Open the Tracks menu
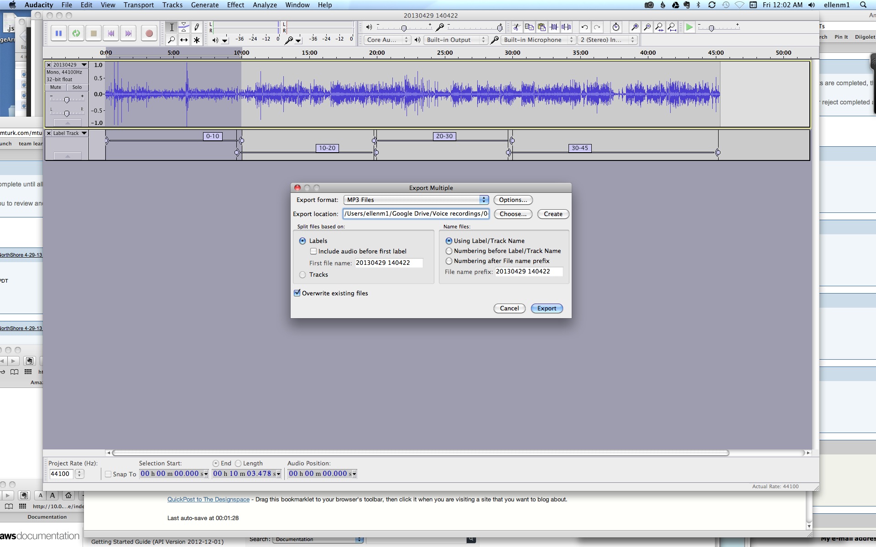The height and width of the screenshot is (547, 876). coord(172,5)
